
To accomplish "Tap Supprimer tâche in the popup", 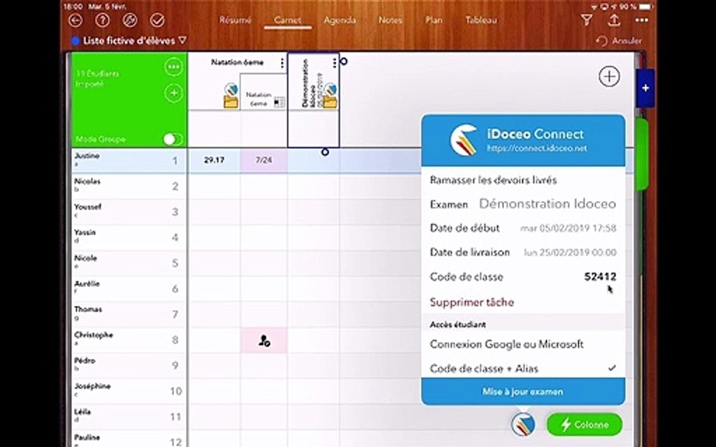I will click(x=472, y=302).
